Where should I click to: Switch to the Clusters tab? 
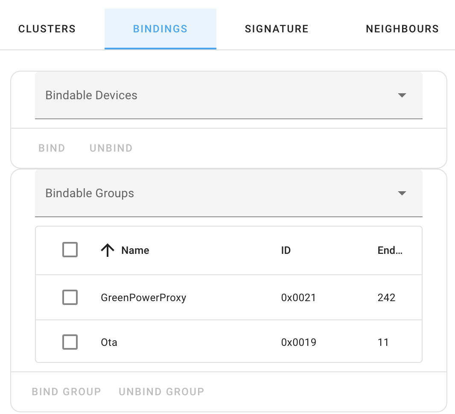pos(47,29)
